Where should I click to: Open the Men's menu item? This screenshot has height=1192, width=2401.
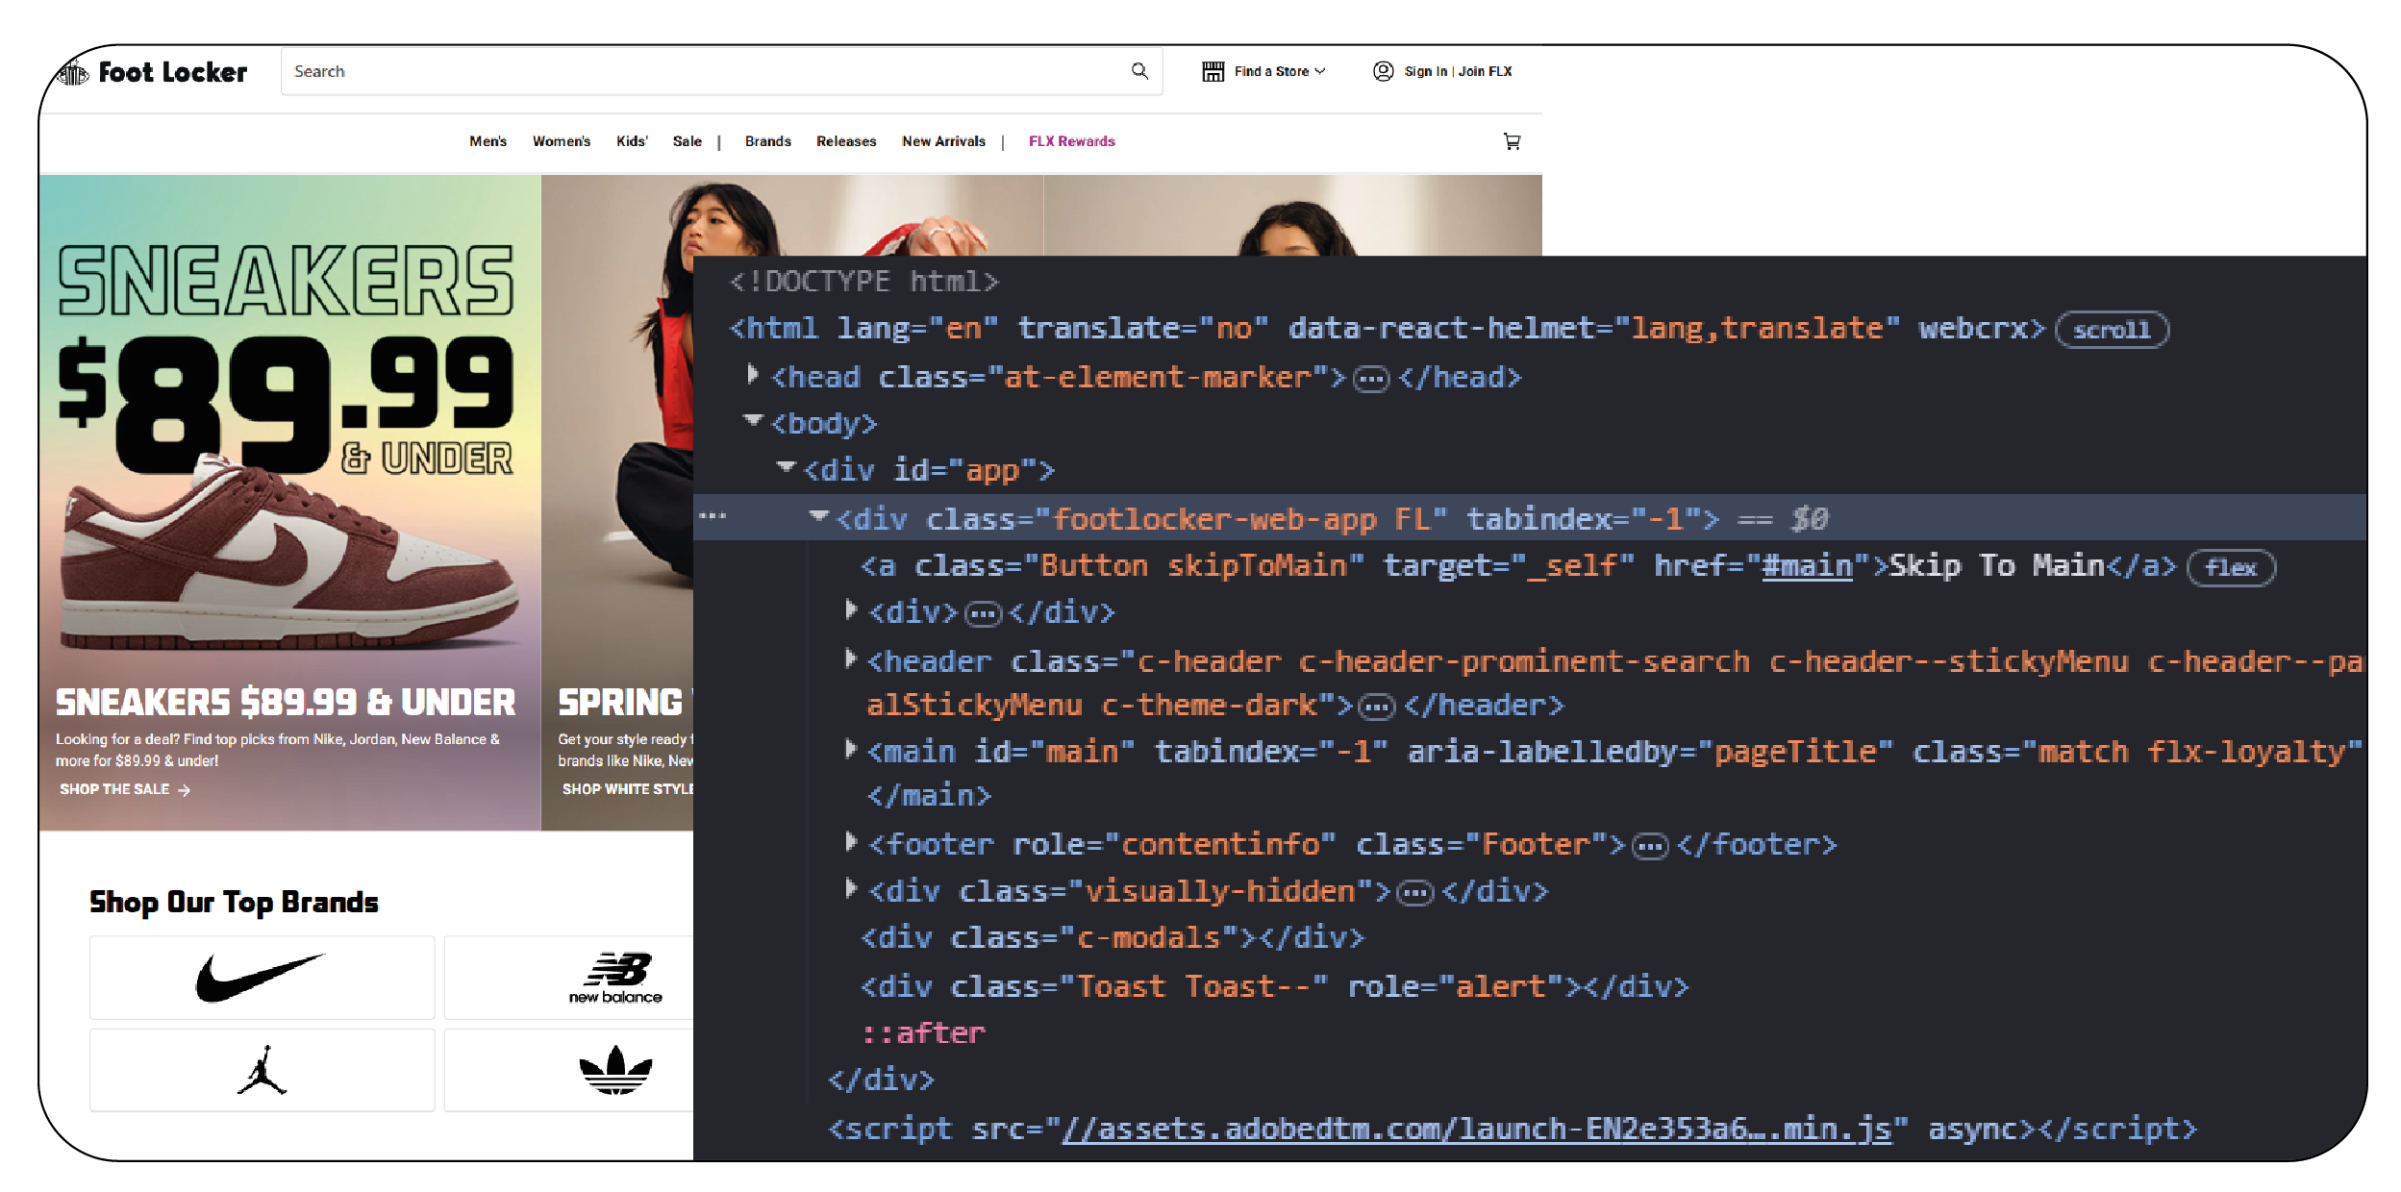(x=488, y=141)
